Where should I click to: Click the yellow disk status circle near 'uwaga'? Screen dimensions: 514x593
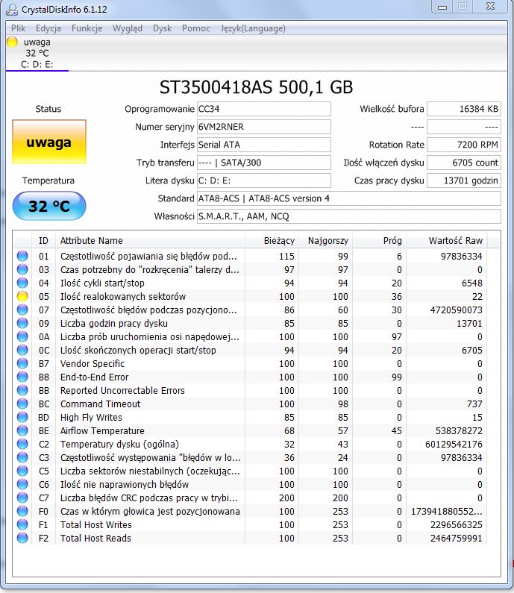pyautogui.click(x=13, y=42)
